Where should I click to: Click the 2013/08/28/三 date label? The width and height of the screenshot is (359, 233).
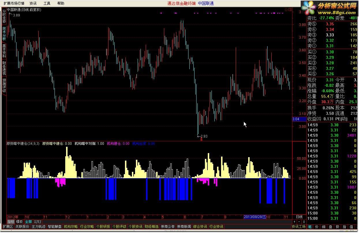[255, 217]
